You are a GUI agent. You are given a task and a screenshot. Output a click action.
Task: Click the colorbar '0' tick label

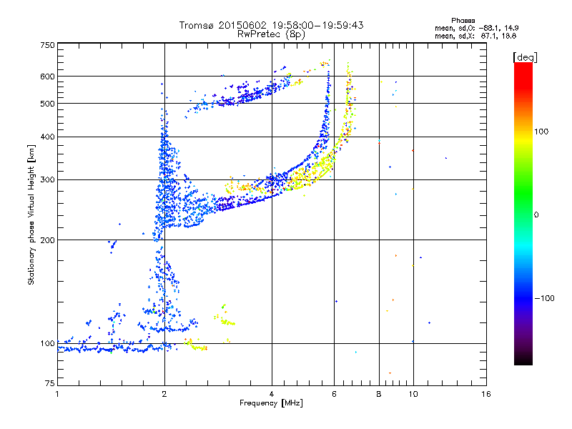tap(536, 214)
